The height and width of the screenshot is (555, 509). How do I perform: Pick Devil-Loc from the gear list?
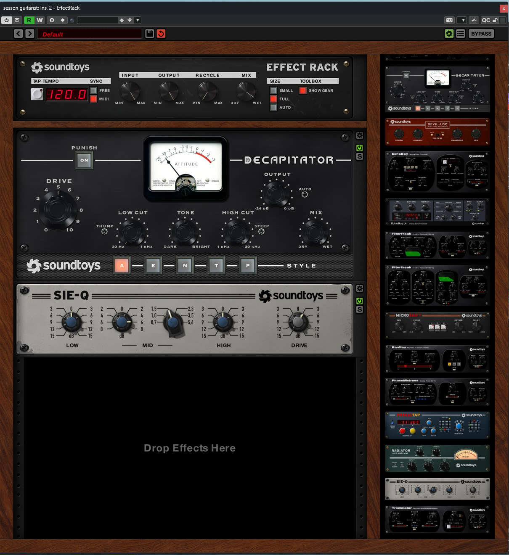(437, 132)
